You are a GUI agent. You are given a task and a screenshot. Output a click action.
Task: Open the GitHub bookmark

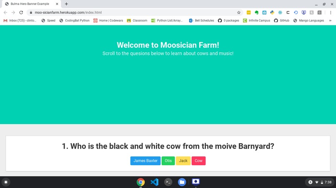pyautogui.click(x=281, y=20)
